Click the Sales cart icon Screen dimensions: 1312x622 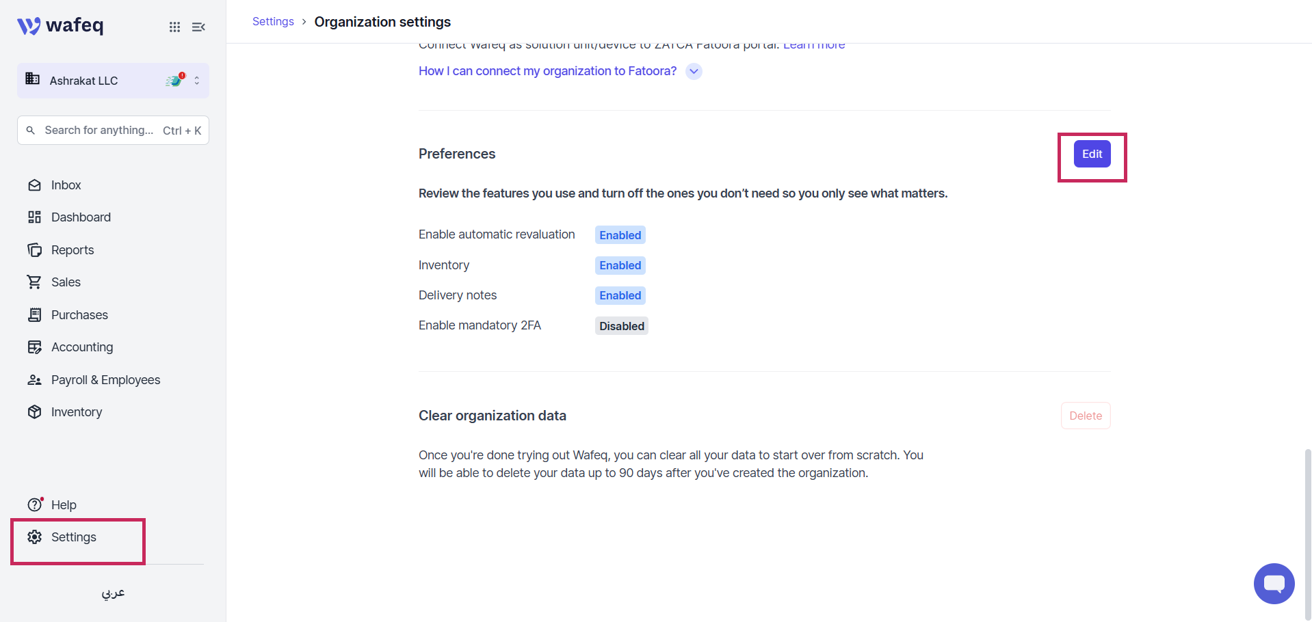(34, 282)
